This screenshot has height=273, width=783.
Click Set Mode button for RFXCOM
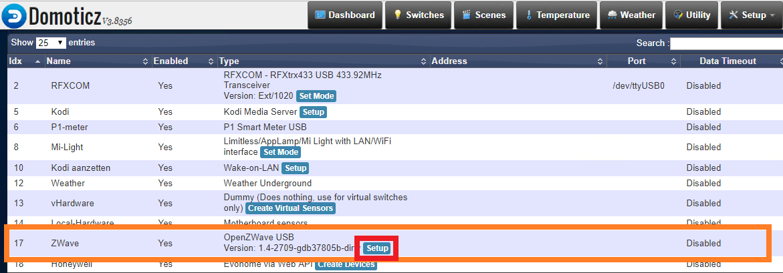(x=316, y=96)
